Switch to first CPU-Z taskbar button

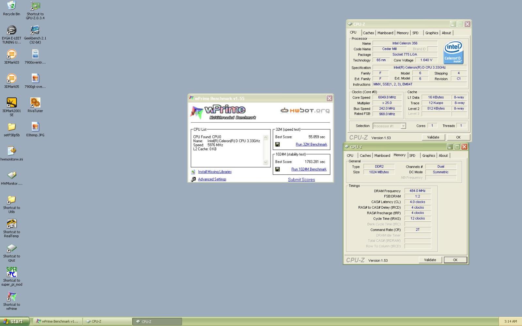pyautogui.click(x=107, y=321)
